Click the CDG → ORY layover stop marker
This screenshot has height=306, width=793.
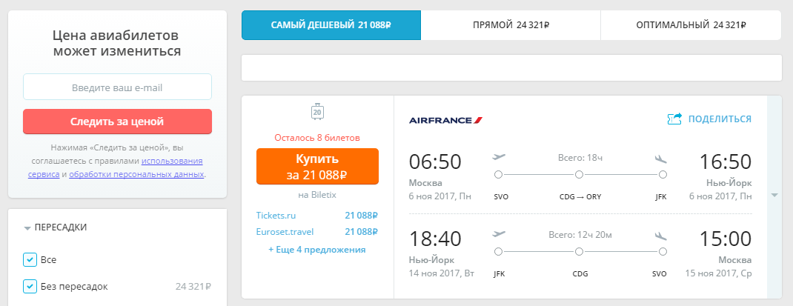pyautogui.click(x=580, y=175)
